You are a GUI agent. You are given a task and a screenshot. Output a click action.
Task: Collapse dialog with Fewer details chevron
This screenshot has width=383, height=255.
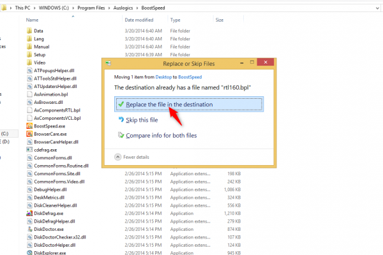[x=117, y=157]
